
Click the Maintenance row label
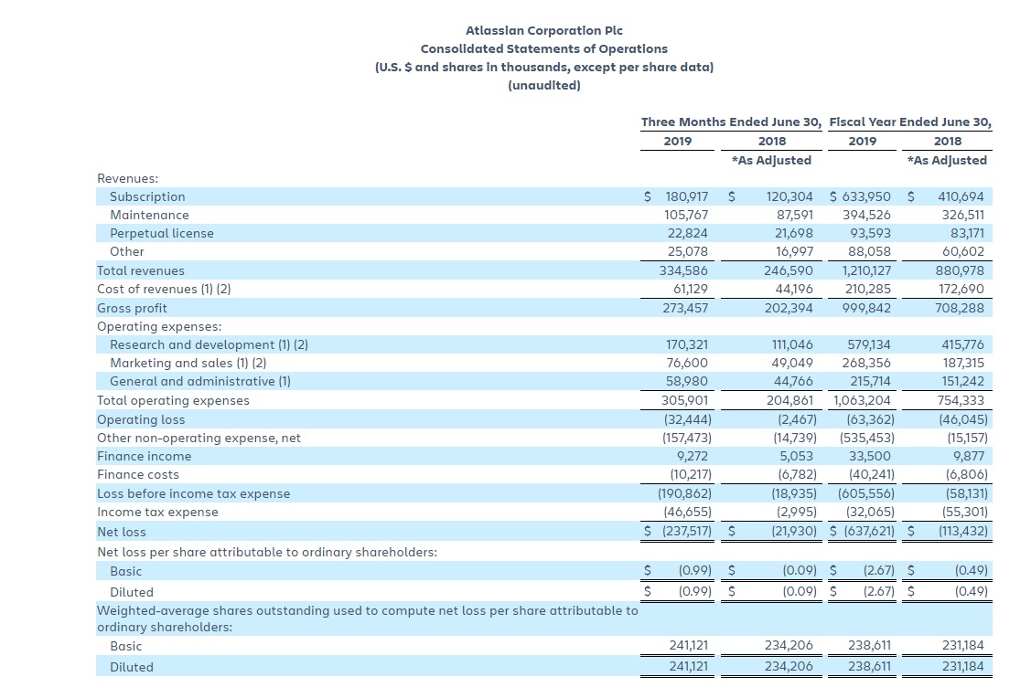149,215
